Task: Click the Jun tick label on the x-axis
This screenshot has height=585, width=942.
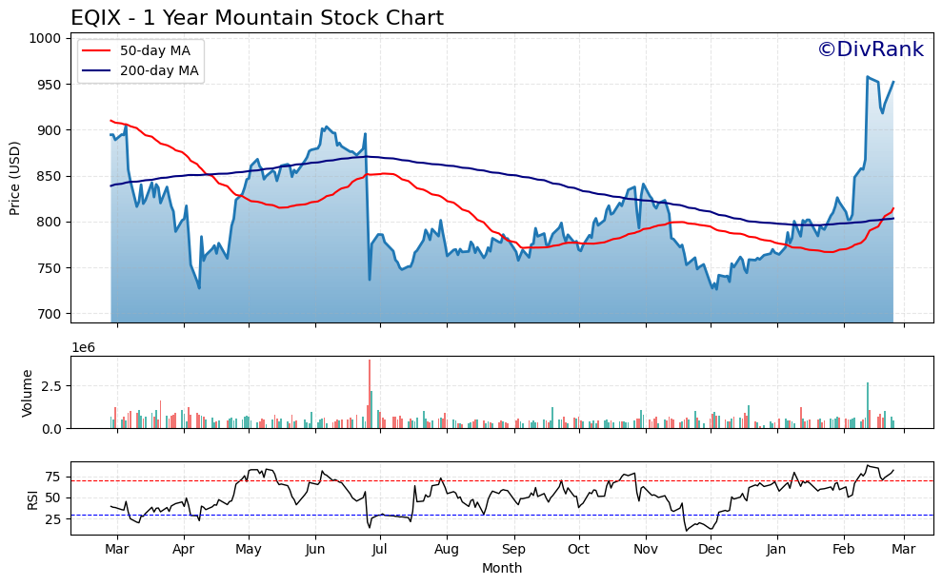Action: coord(314,549)
